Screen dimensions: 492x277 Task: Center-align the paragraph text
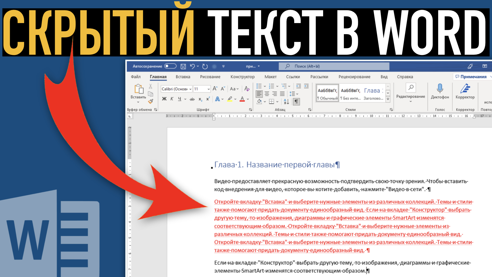[x=267, y=94]
